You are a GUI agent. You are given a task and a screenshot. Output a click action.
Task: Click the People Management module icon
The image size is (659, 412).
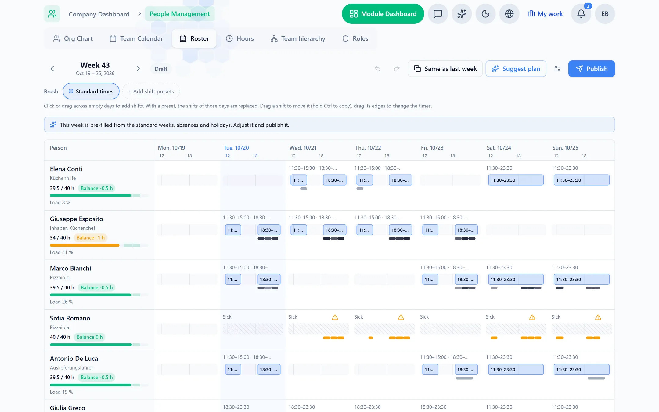(52, 14)
